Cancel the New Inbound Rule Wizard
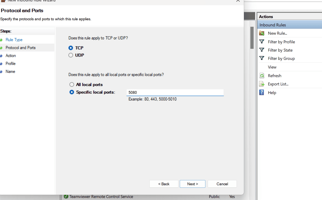Viewport: 322px width, 200px height. coord(222,184)
